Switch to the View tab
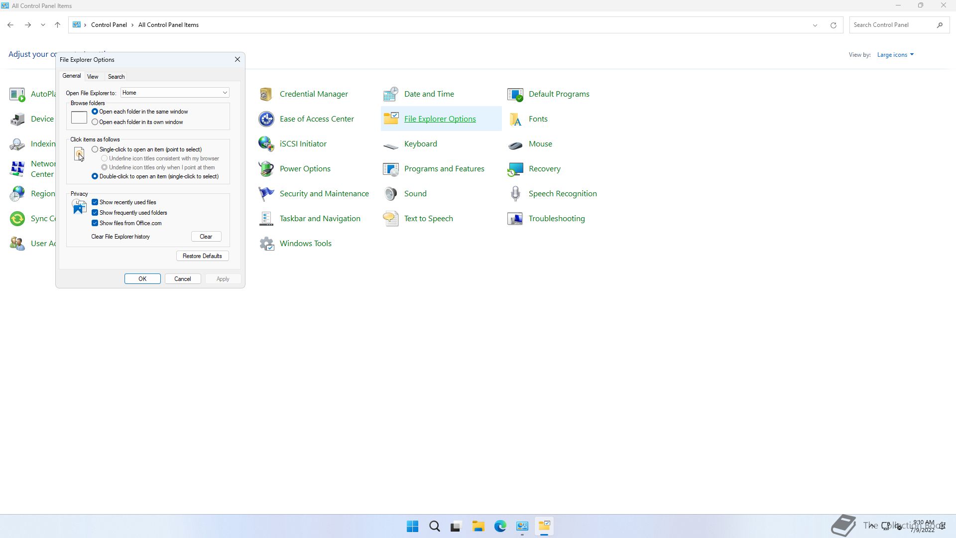The image size is (956, 538). (x=93, y=77)
